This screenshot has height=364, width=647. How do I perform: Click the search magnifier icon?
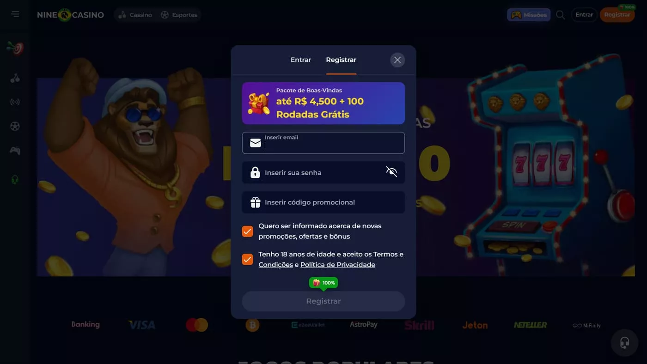pyautogui.click(x=561, y=15)
